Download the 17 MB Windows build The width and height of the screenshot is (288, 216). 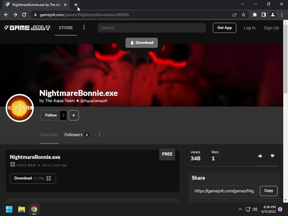coord(33,178)
